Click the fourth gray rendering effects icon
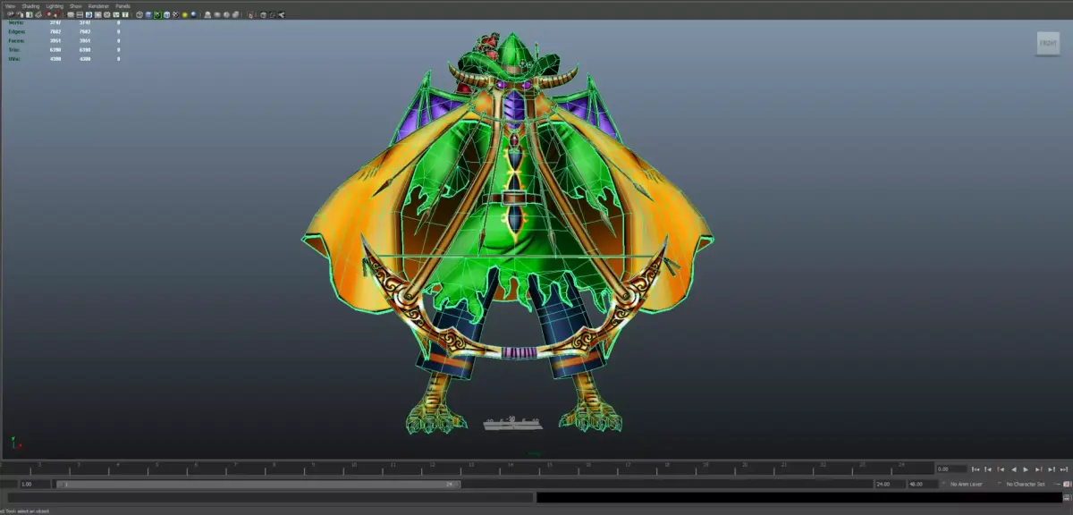The width and height of the screenshot is (1073, 515). 235,14
